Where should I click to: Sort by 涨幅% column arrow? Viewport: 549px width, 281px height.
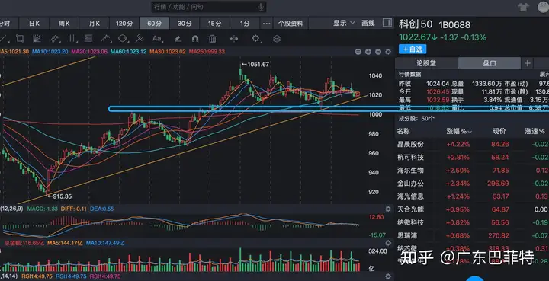pyautogui.click(x=470, y=132)
